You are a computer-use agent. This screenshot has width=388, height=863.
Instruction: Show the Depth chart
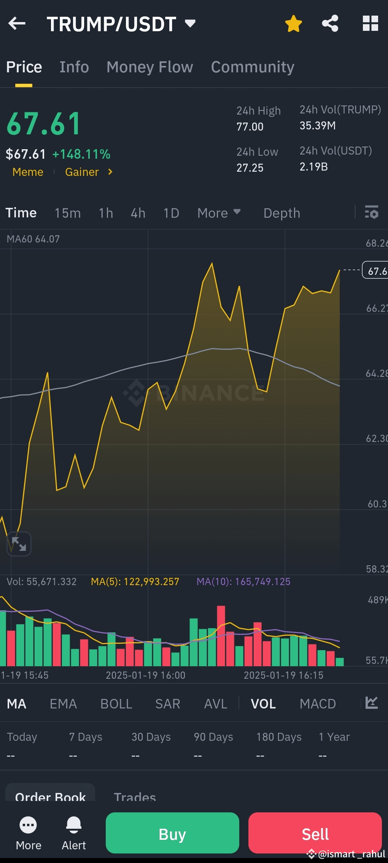(281, 213)
